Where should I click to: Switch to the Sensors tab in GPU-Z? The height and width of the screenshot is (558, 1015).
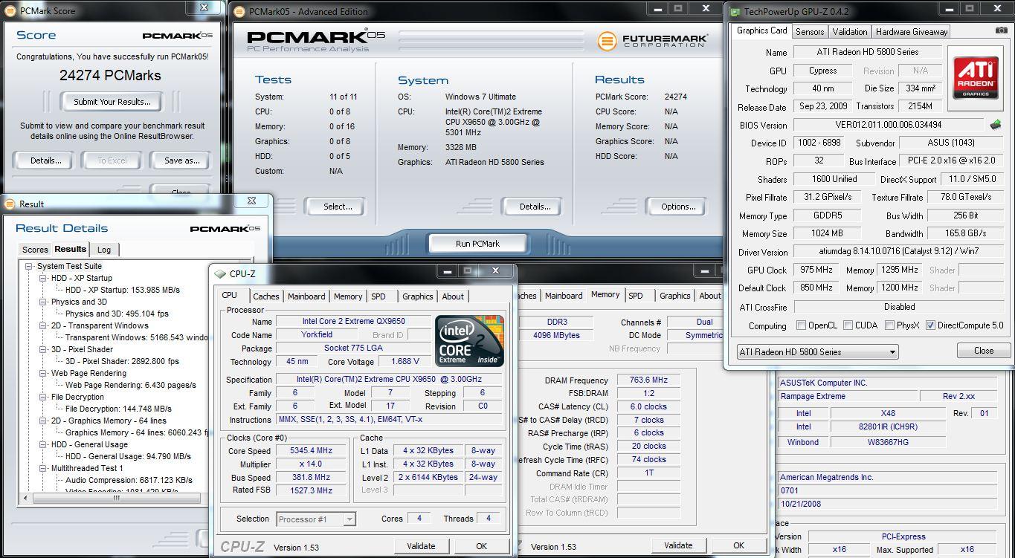[810, 31]
